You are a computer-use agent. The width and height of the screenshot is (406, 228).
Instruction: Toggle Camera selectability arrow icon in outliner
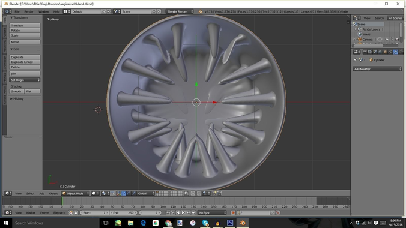[x=392, y=40]
